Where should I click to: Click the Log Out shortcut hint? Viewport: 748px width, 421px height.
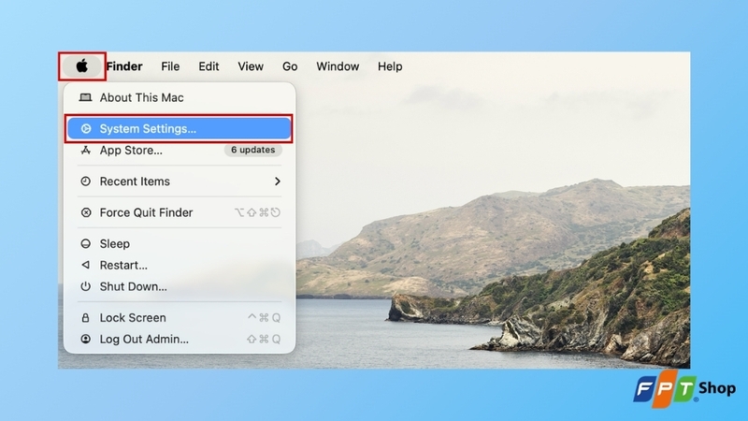(264, 339)
